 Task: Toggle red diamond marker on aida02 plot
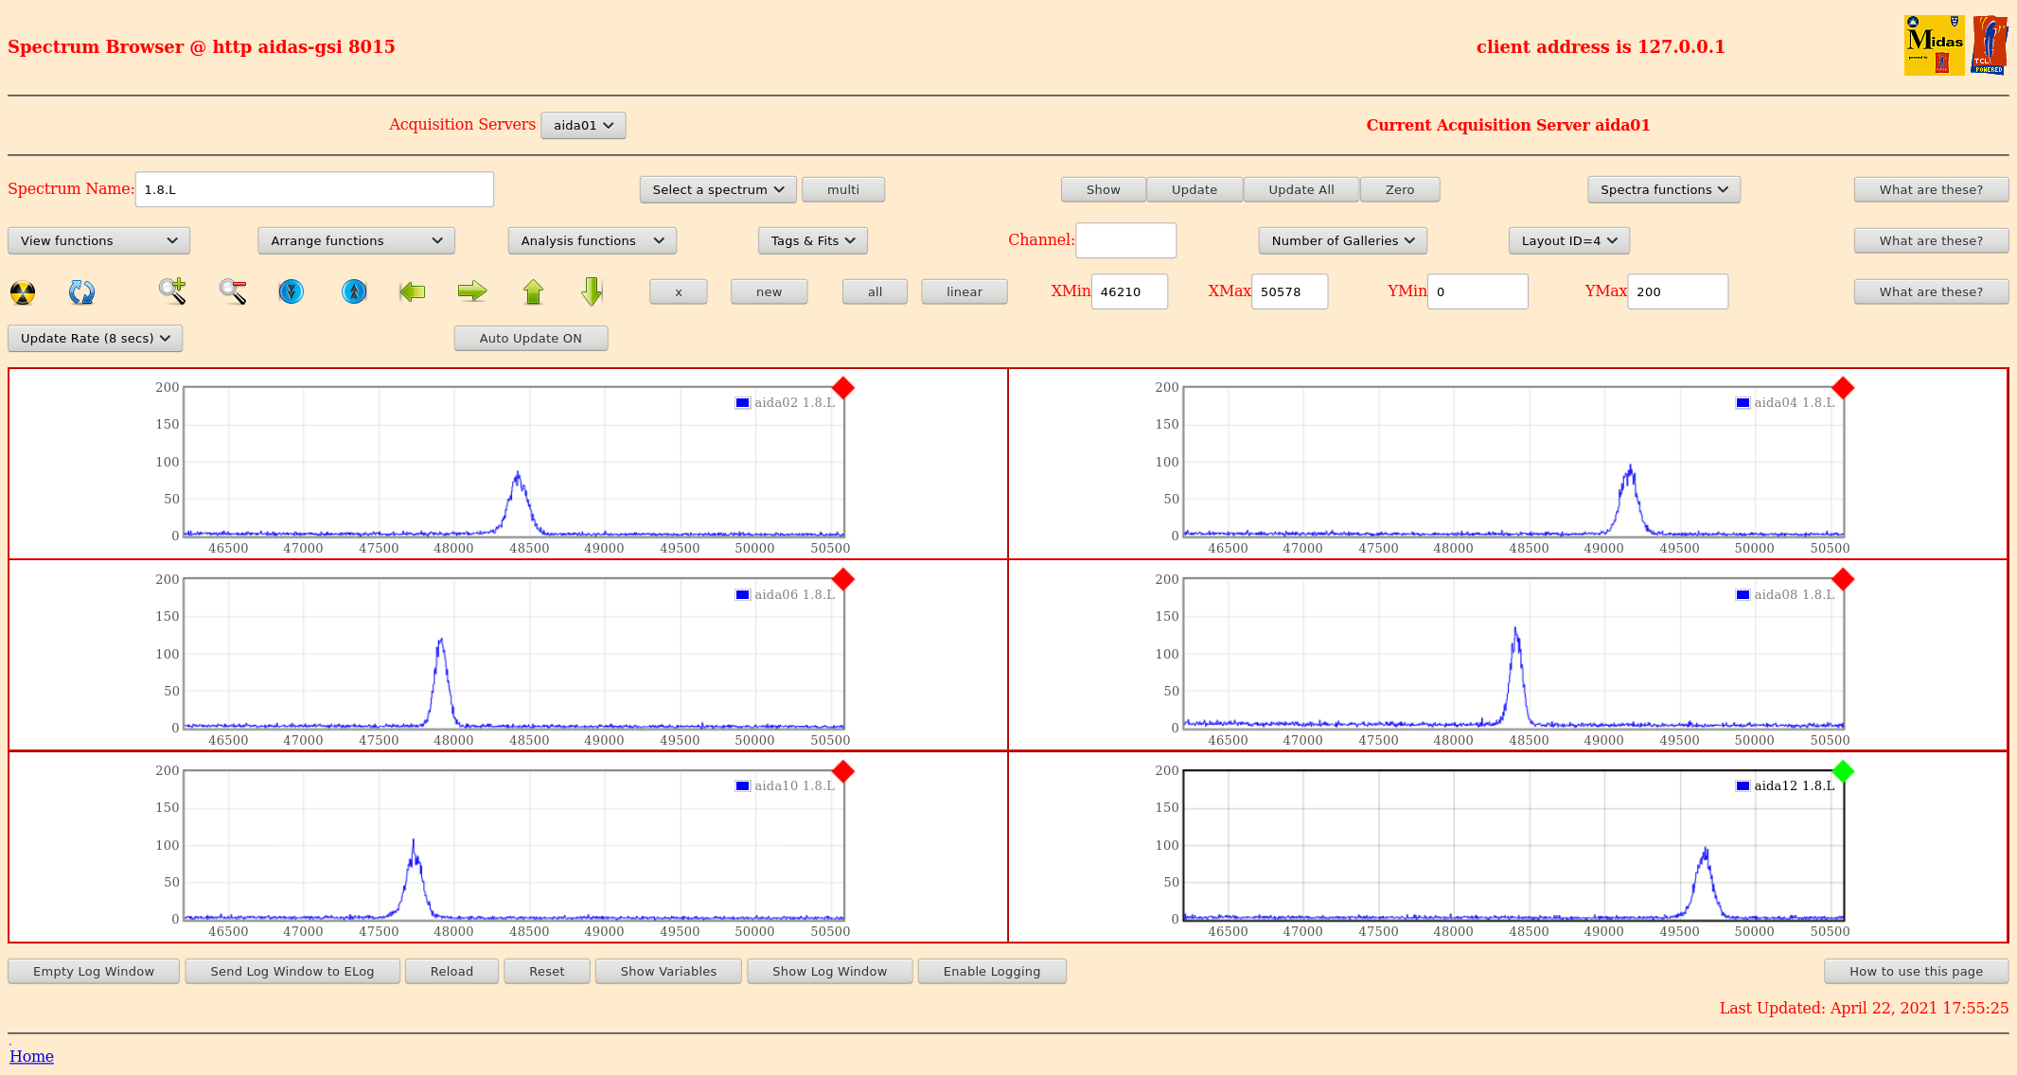[843, 388]
